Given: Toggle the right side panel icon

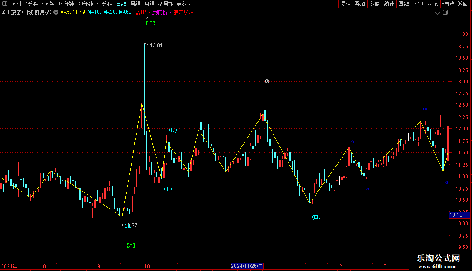Looking at the screenshot, I should (445, 13).
